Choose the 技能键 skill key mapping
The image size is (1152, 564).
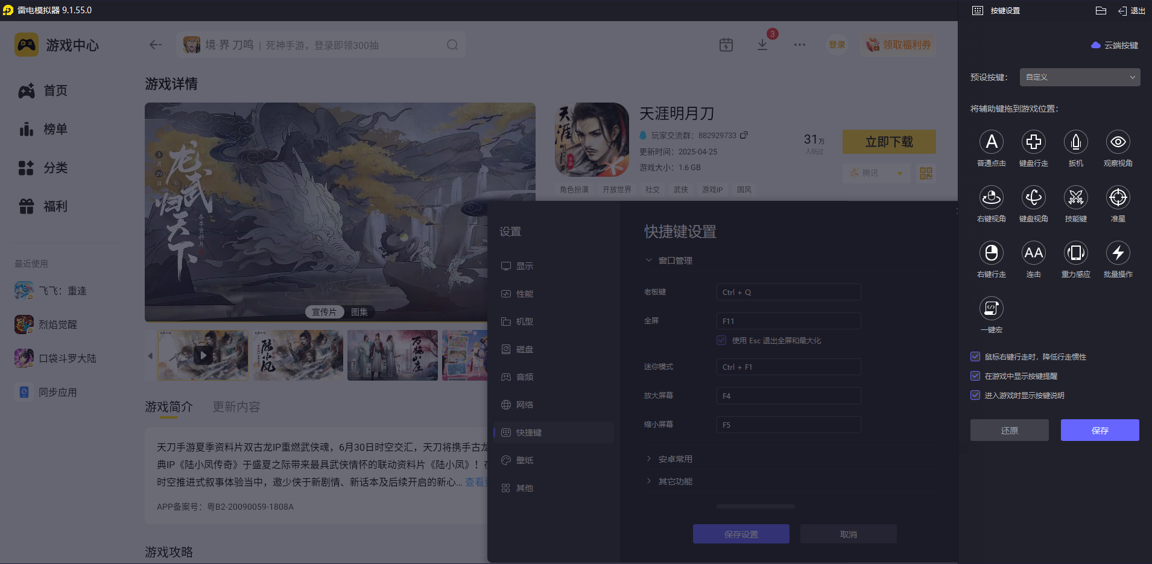tap(1076, 198)
